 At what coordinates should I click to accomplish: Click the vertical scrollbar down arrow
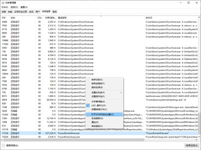coord(199,137)
